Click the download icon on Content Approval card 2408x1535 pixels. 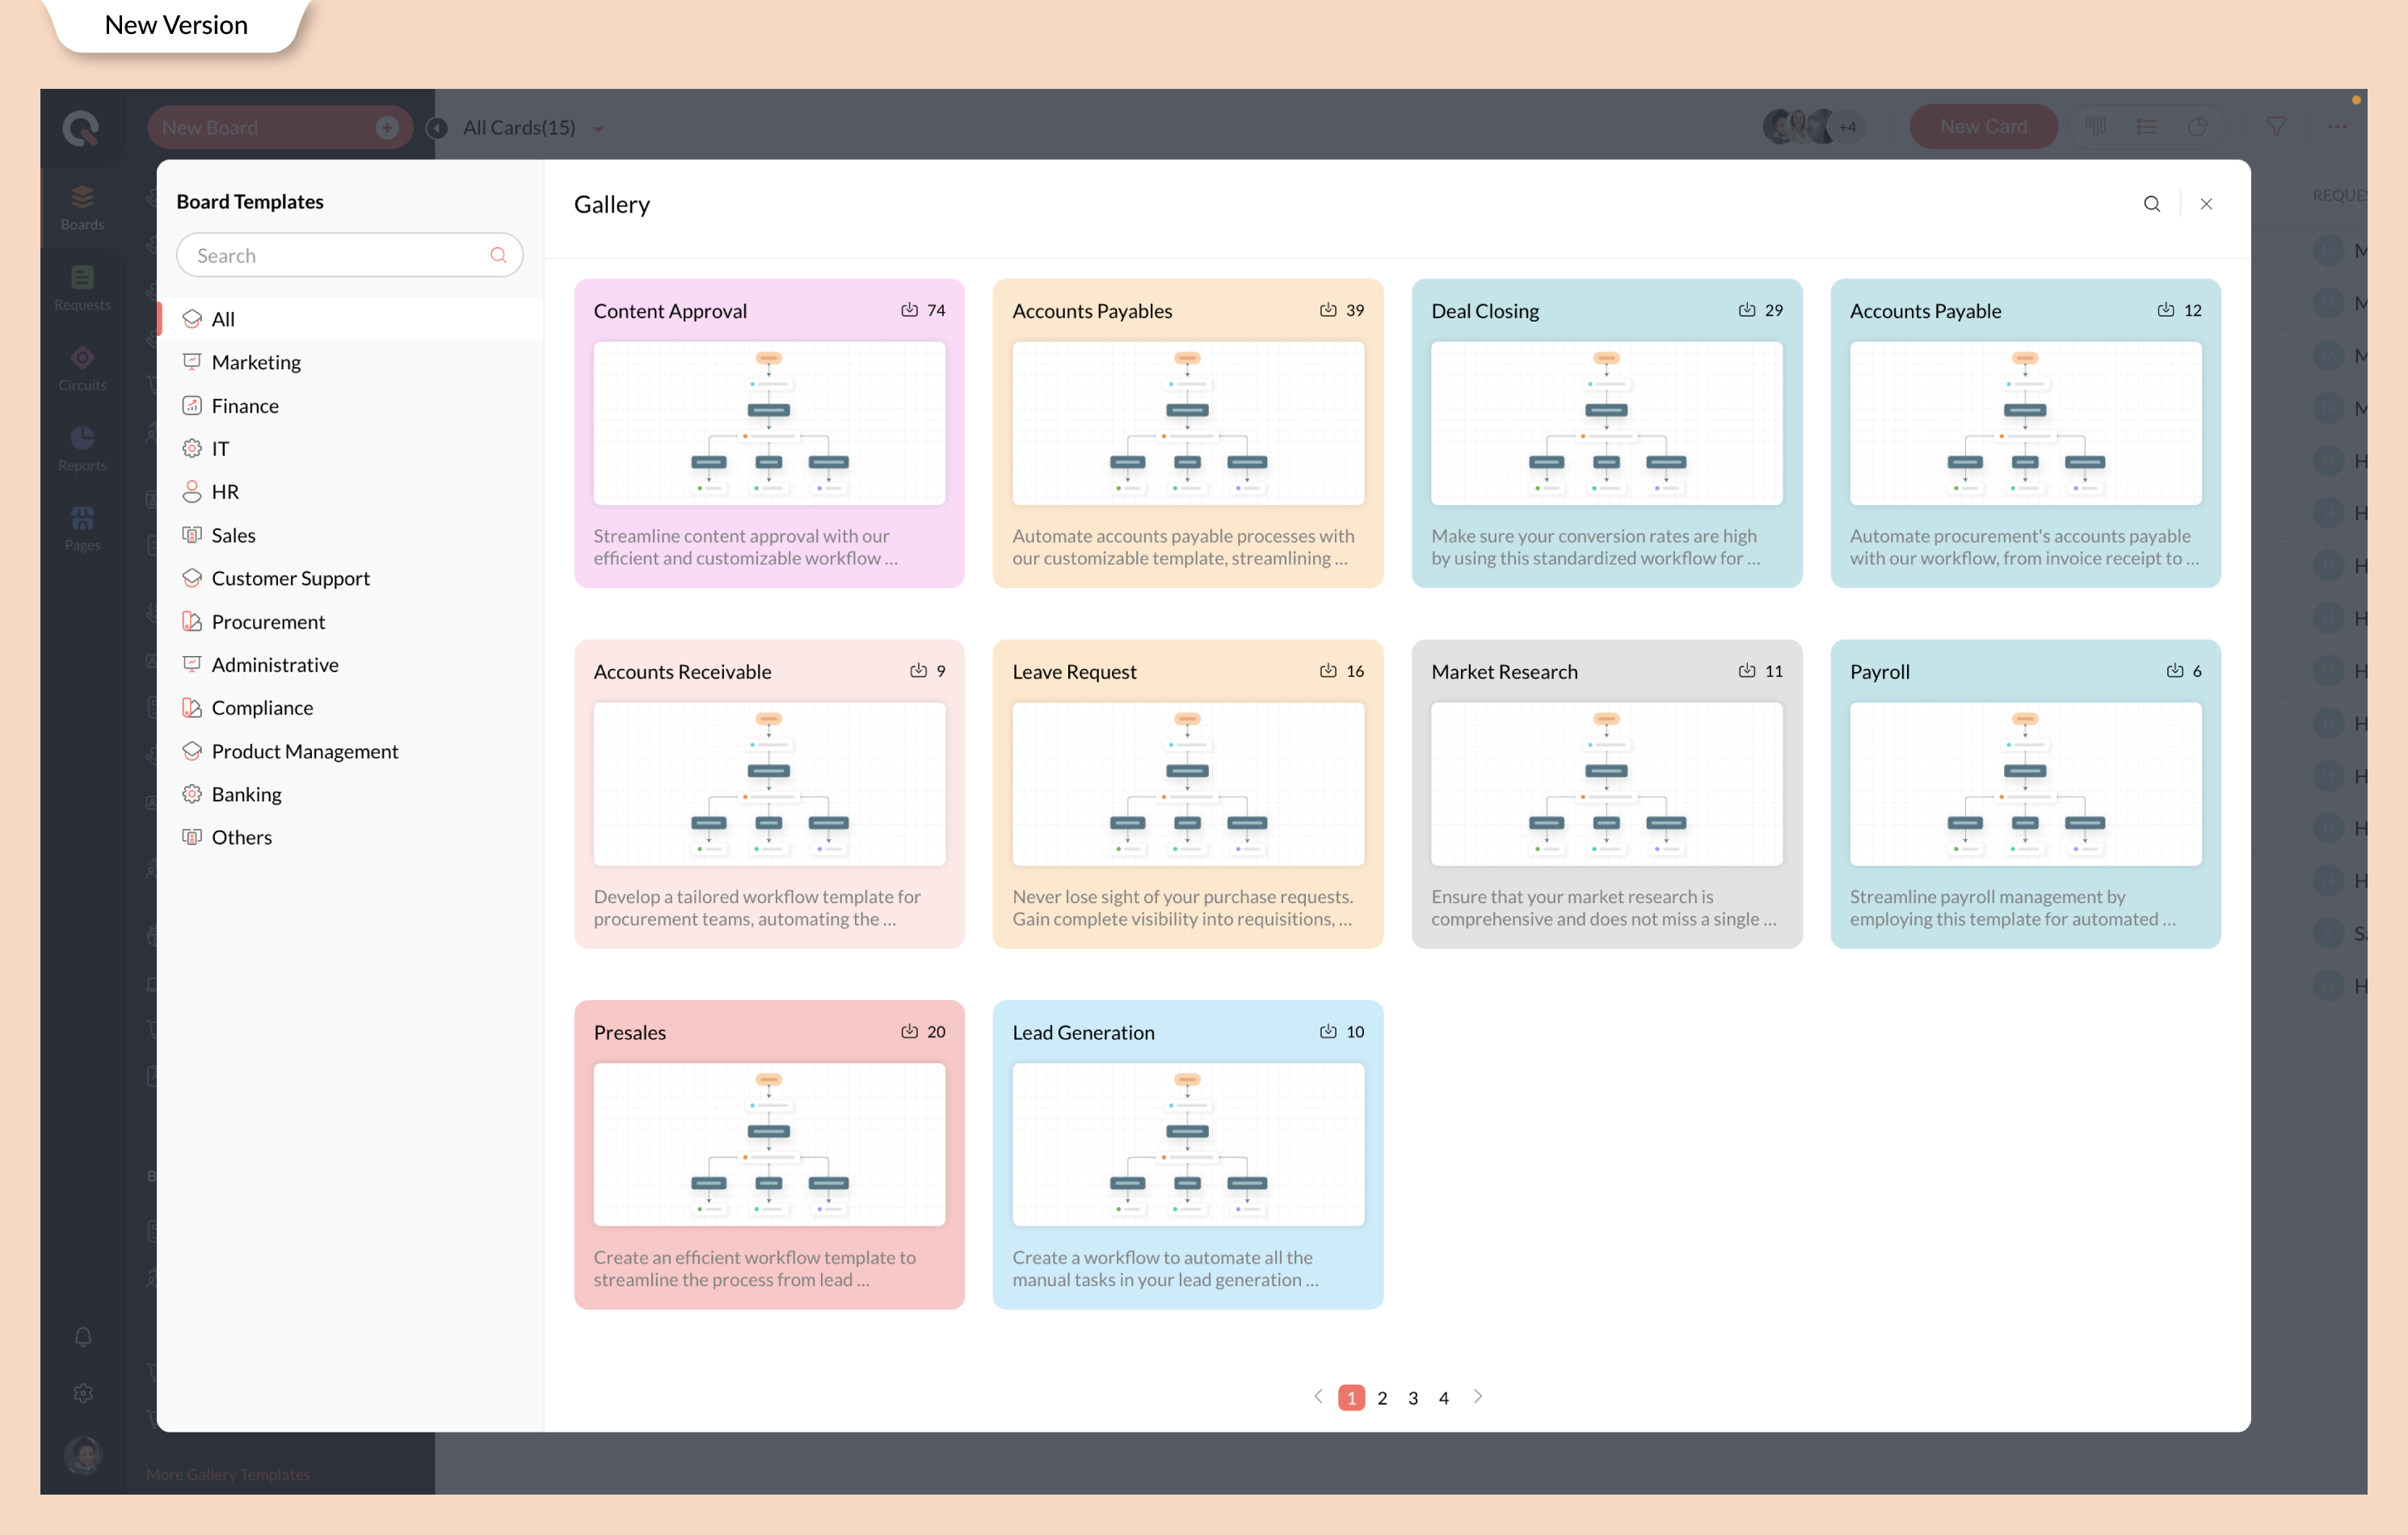click(908, 310)
